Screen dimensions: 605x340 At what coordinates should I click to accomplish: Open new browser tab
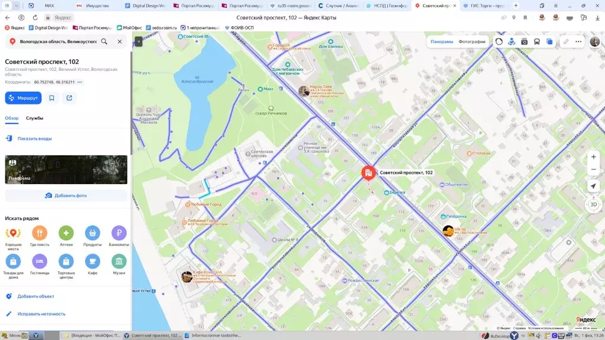515,6
